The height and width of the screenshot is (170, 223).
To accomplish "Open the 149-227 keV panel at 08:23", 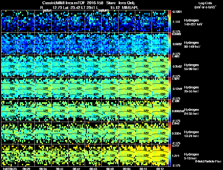I will click(9, 21).
